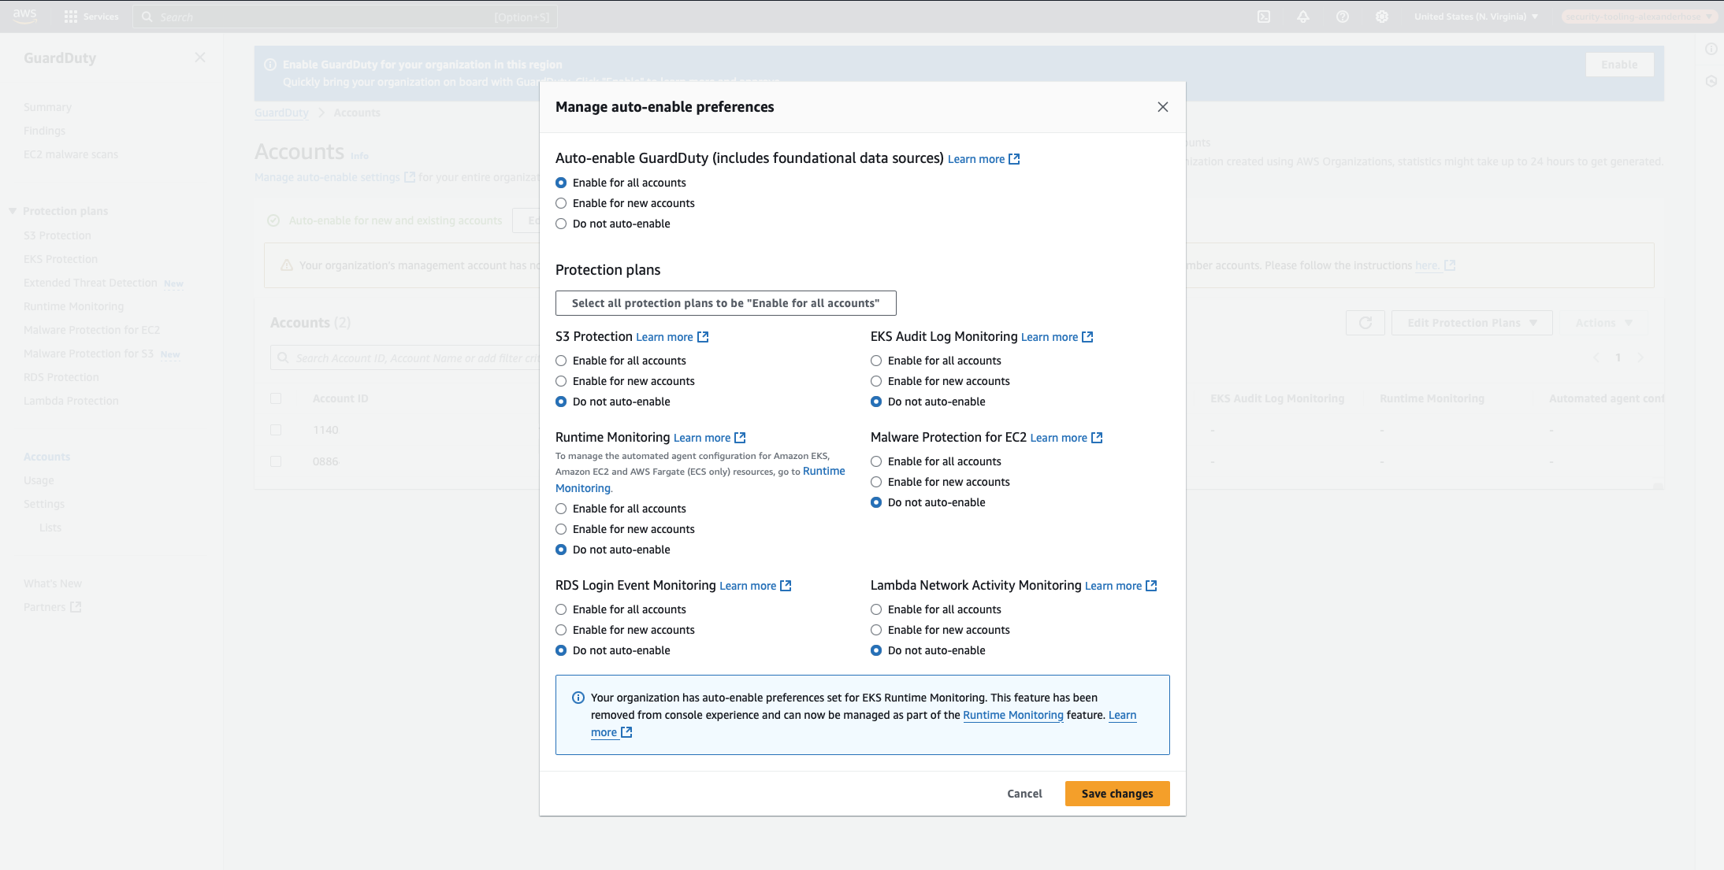Set Lambda Network Activity Monitoring to not auto-enable
This screenshot has height=870, width=1724.
coord(876,650)
